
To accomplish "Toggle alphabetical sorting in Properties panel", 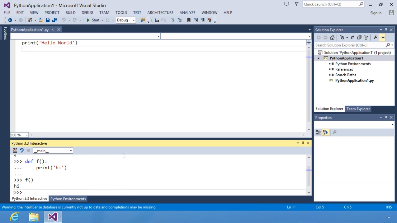I will (x=326, y=132).
